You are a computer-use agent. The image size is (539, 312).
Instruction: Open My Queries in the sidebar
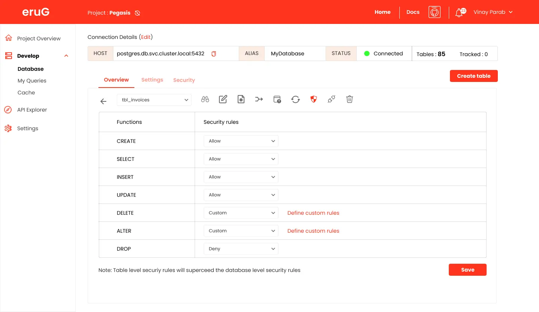click(32, 81)
